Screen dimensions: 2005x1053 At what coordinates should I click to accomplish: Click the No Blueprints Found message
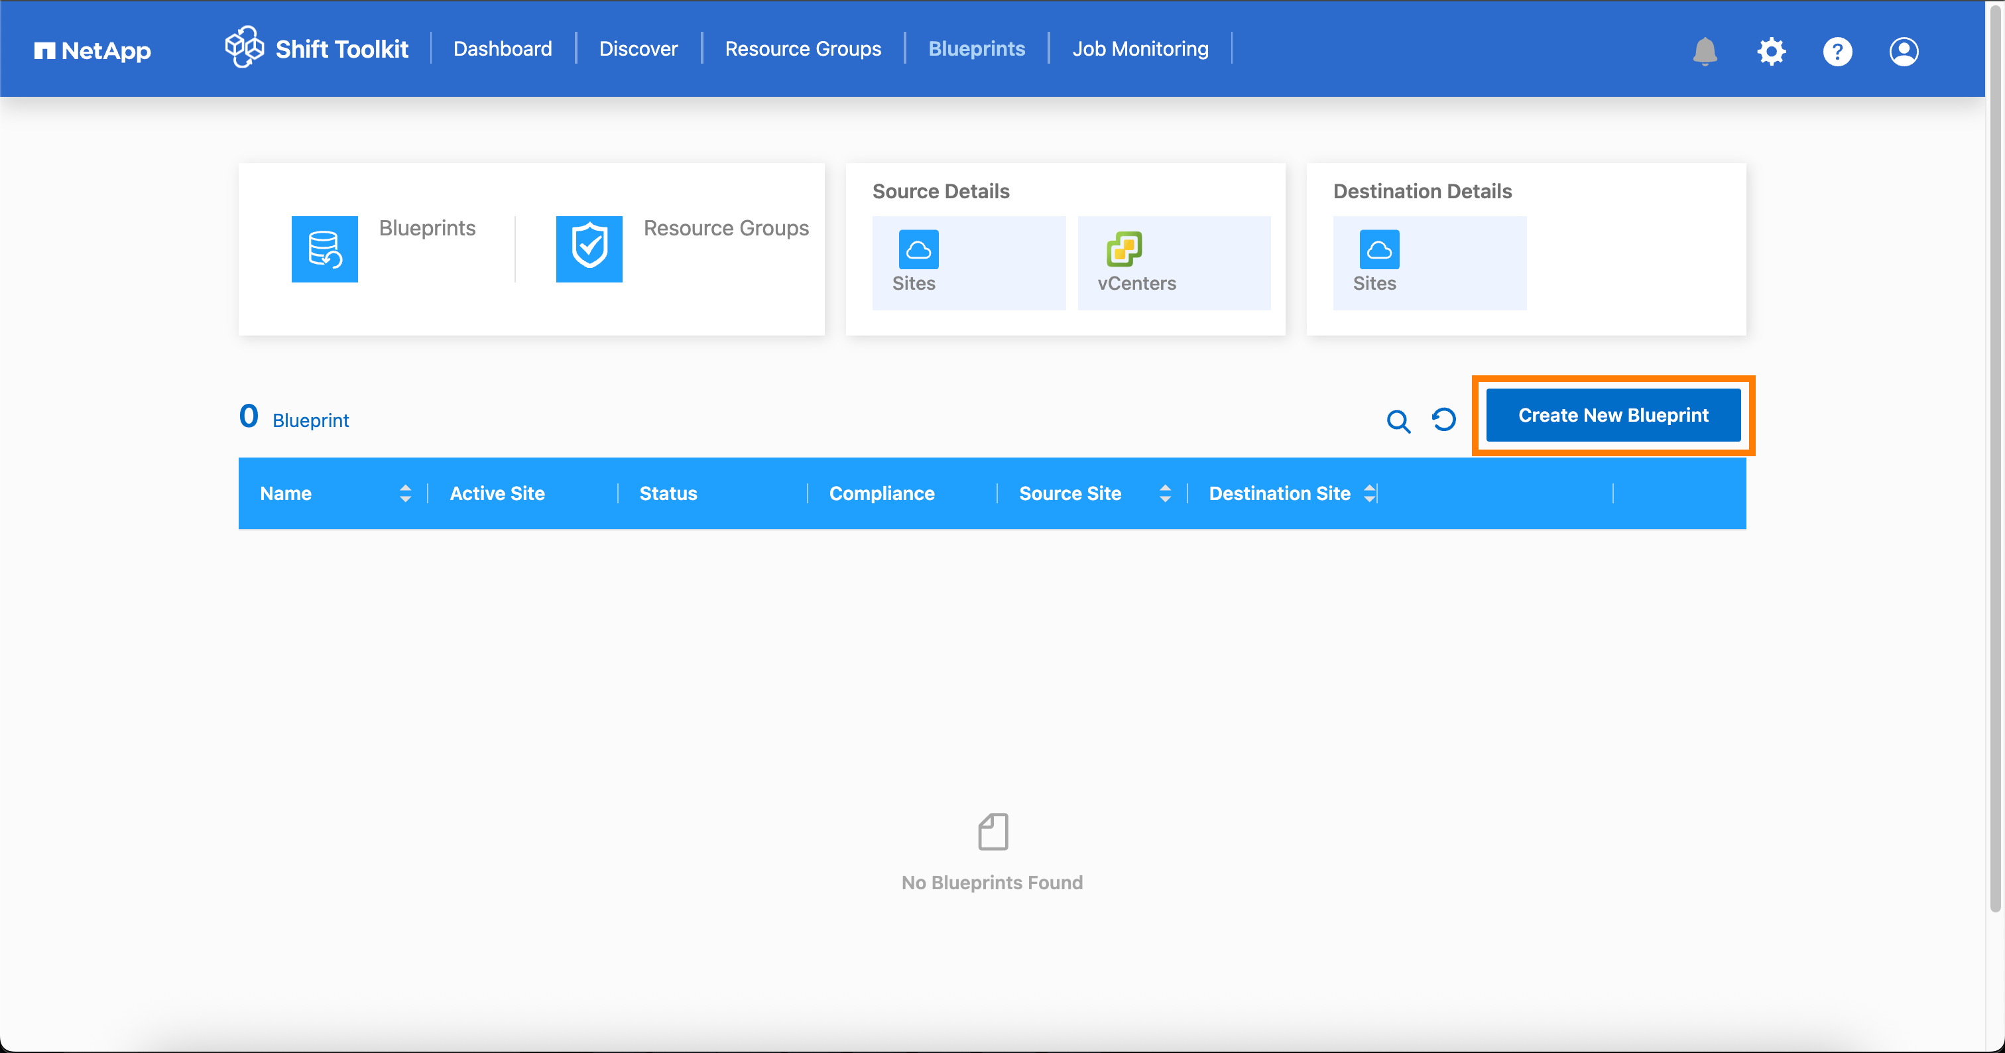tap(992, 883)
